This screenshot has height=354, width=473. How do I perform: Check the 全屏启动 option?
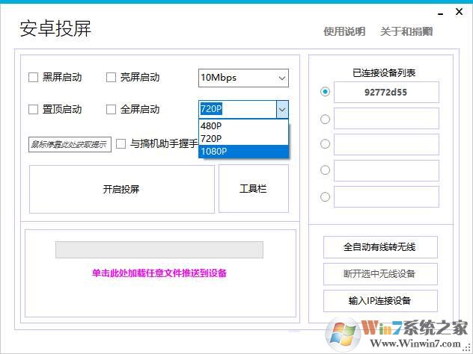click(111, 109)
